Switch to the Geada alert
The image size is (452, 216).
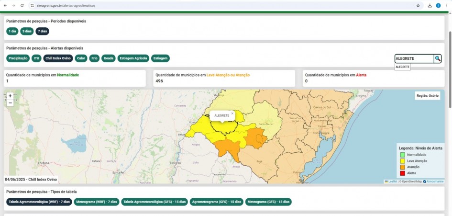(109, 58)
